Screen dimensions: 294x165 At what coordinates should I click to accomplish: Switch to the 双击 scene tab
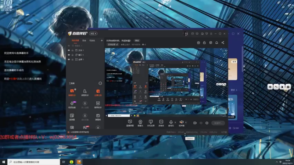(84, 40)
